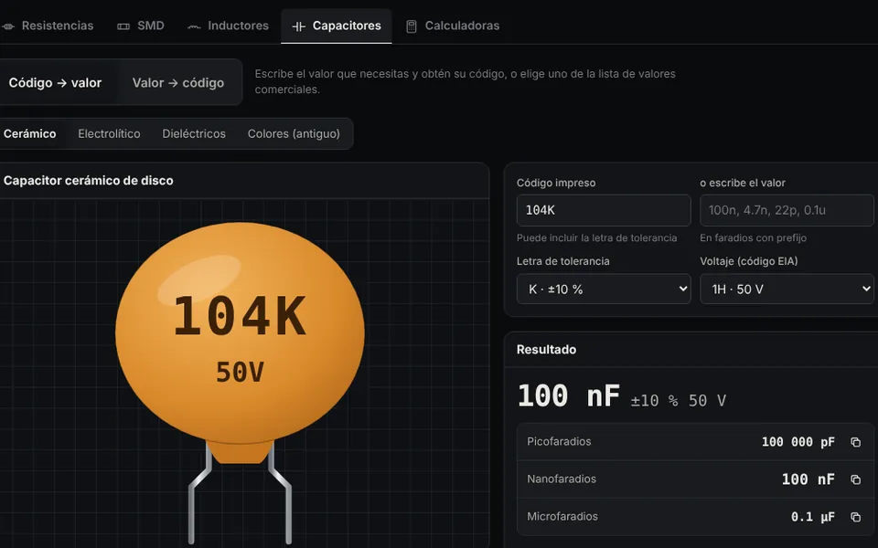Image resolution: width=878 pixels, height=548 pixels.
Task: Focus the Código impreso input field
Action: (x=604, y=210)
